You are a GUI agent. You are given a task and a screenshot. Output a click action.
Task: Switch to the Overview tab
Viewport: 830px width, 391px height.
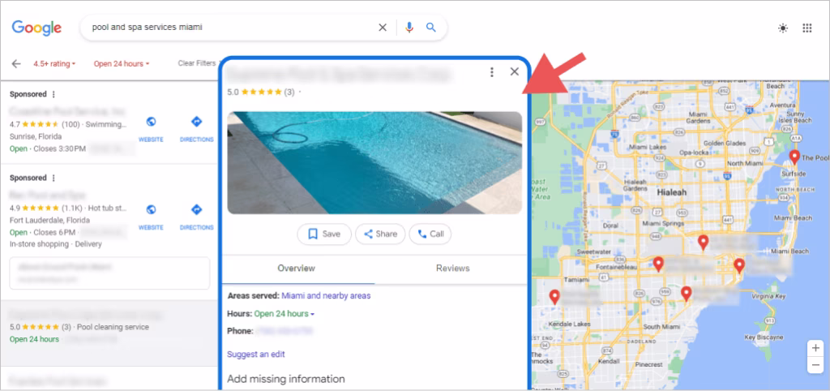297,269
